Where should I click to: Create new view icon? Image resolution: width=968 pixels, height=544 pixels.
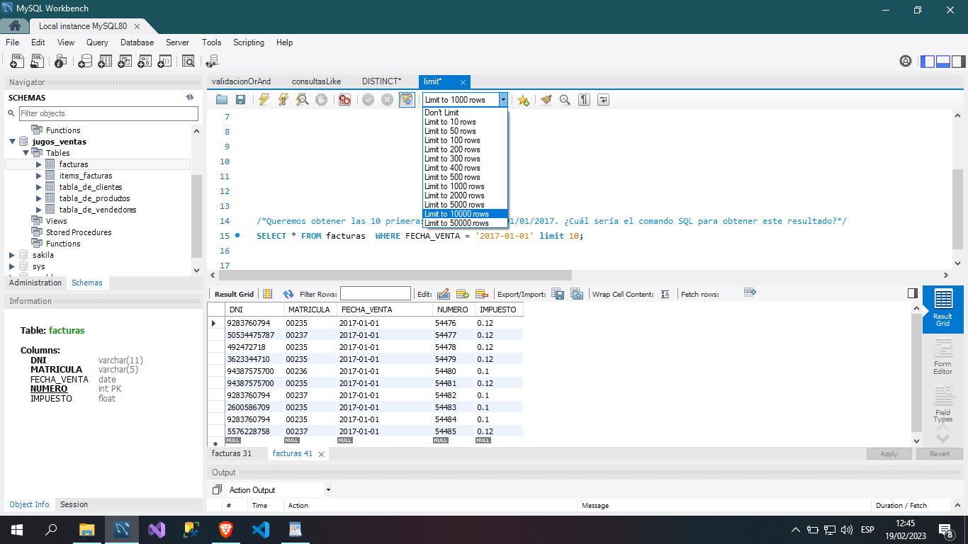click(x=125, y=62)
